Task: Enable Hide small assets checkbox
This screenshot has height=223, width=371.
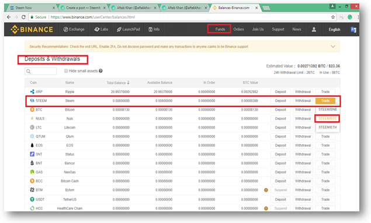Action: [66, 71]
